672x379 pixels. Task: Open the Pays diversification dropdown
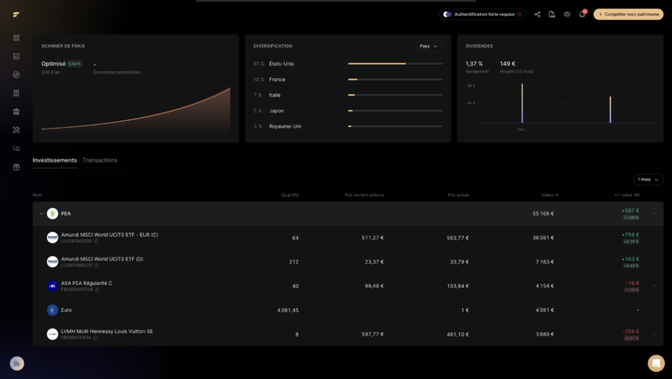click(x=428, y=46)
